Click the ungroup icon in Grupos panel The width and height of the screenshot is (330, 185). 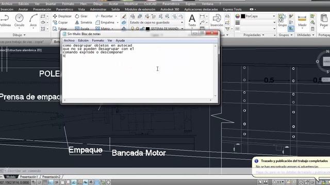(291, 16)
